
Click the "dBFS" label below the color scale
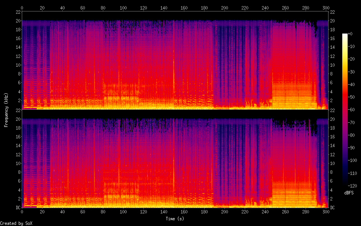[348, 193]
